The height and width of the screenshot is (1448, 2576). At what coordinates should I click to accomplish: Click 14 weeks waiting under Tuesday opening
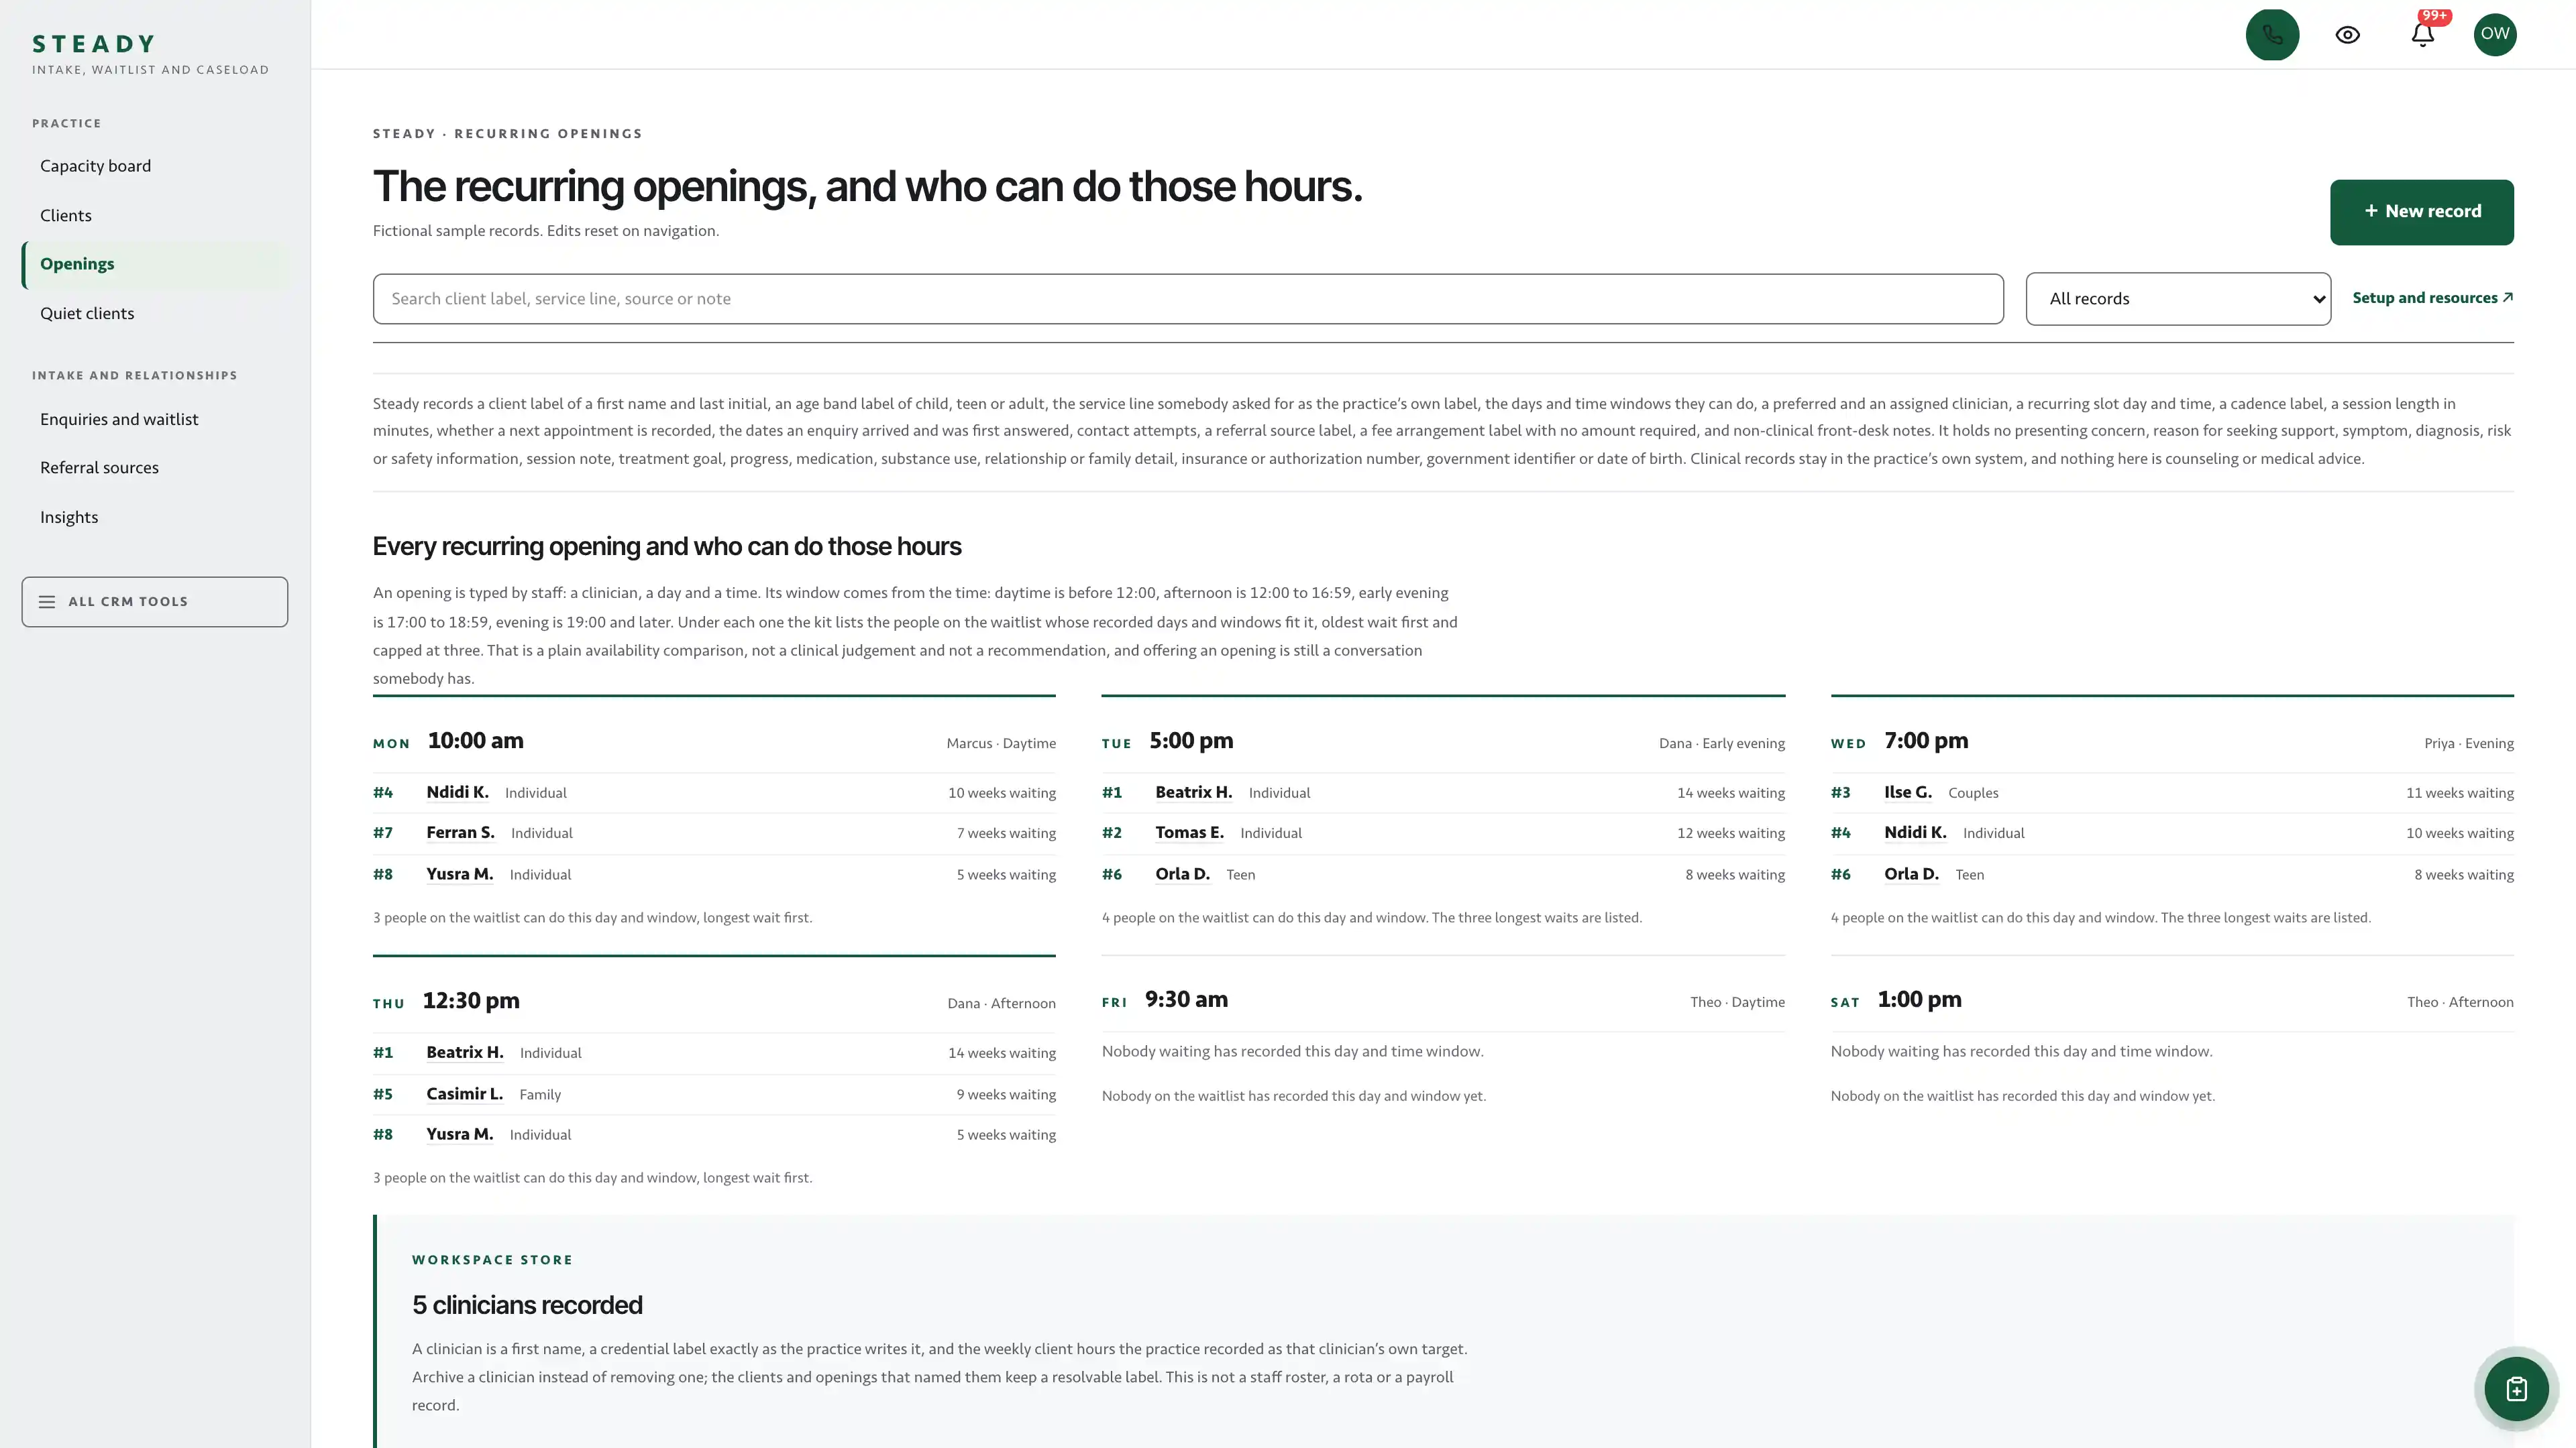(1730, 794)
